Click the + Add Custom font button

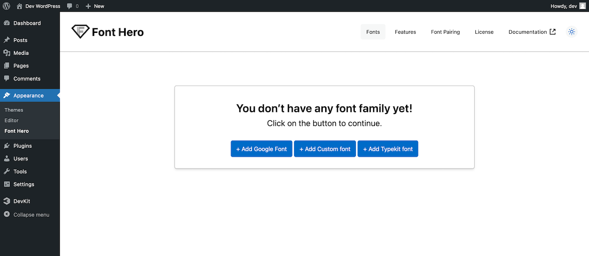click(325, 149)
